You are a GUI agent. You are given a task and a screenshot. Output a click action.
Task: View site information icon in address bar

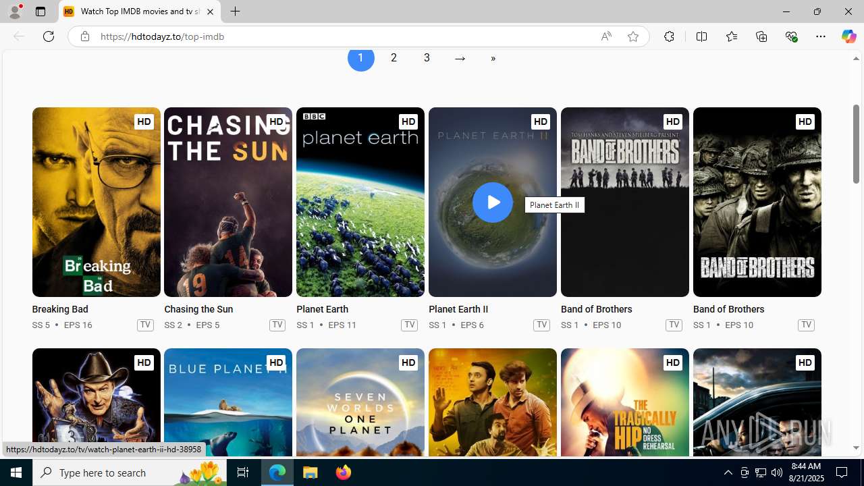click(84, 36)
